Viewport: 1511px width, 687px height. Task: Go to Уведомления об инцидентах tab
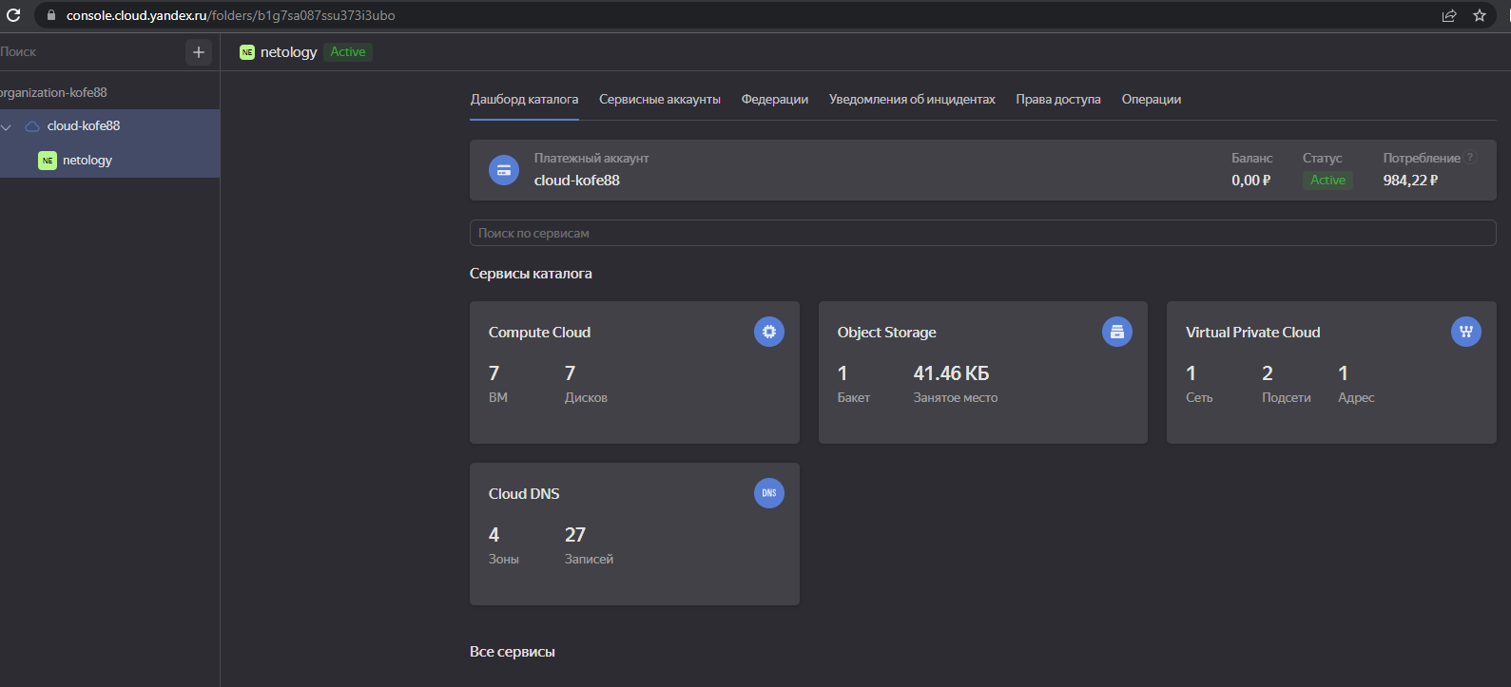point(912,99)
